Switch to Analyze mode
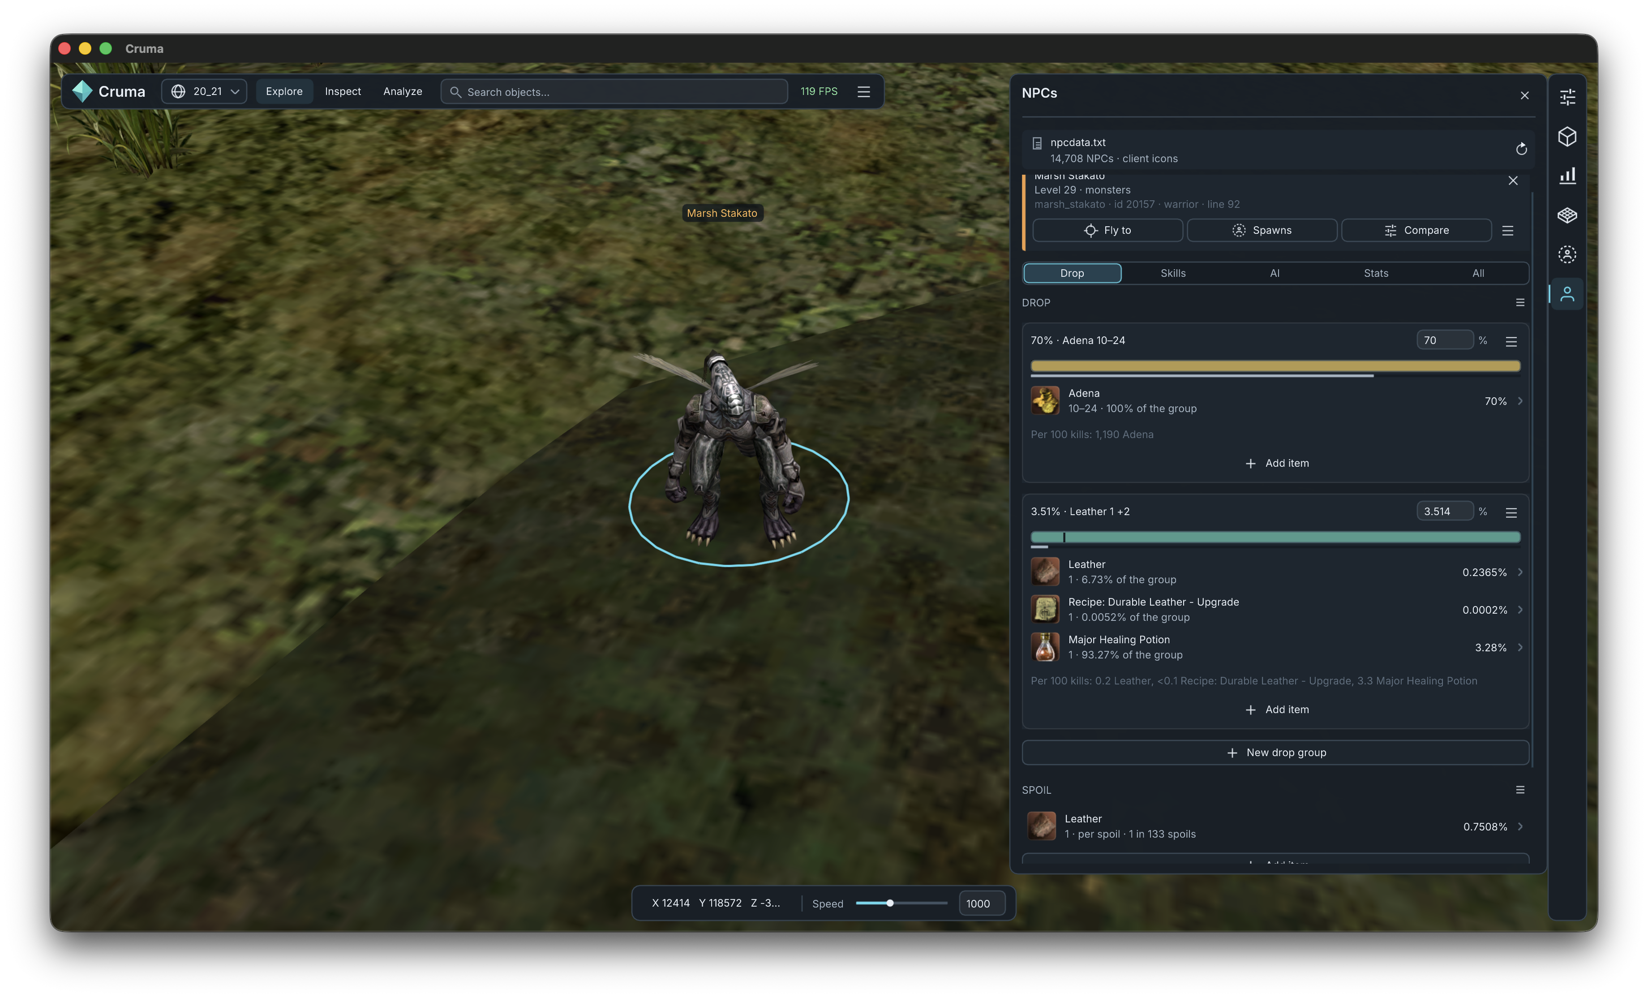This screenshot has height=998, width=1648. coord(403,92)
